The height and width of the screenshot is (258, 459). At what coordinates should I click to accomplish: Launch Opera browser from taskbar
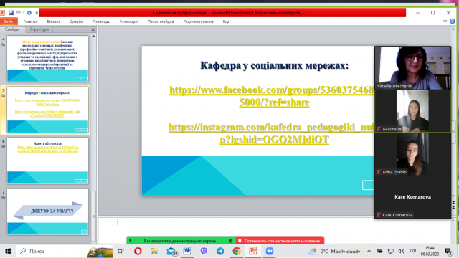tap(138, 251)
